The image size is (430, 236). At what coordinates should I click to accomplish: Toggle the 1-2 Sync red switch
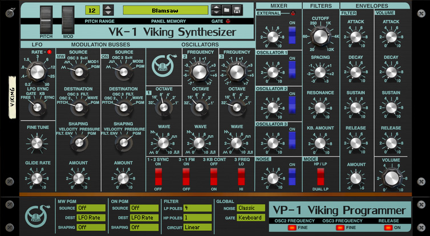tap(159, 177)
